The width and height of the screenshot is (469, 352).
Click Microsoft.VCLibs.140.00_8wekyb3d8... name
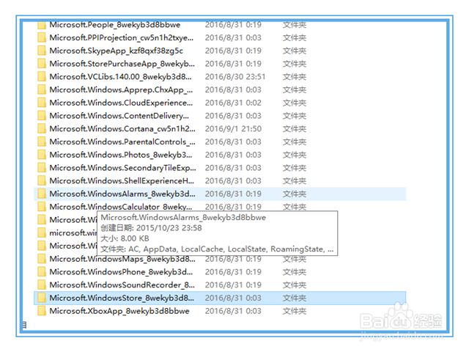point(120,76)
